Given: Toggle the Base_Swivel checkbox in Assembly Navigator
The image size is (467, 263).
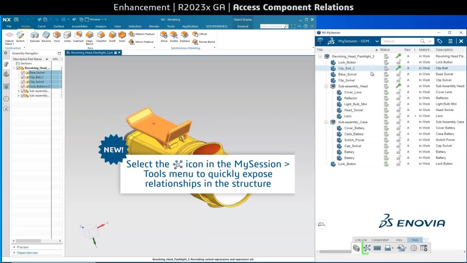Looking at the screenshot, I should tap(23, 73).
